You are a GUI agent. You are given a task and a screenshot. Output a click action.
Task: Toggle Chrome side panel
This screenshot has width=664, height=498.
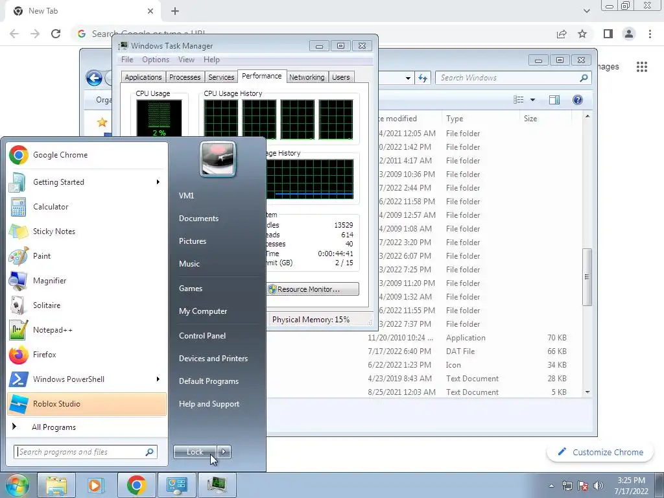tap(608, 34)
